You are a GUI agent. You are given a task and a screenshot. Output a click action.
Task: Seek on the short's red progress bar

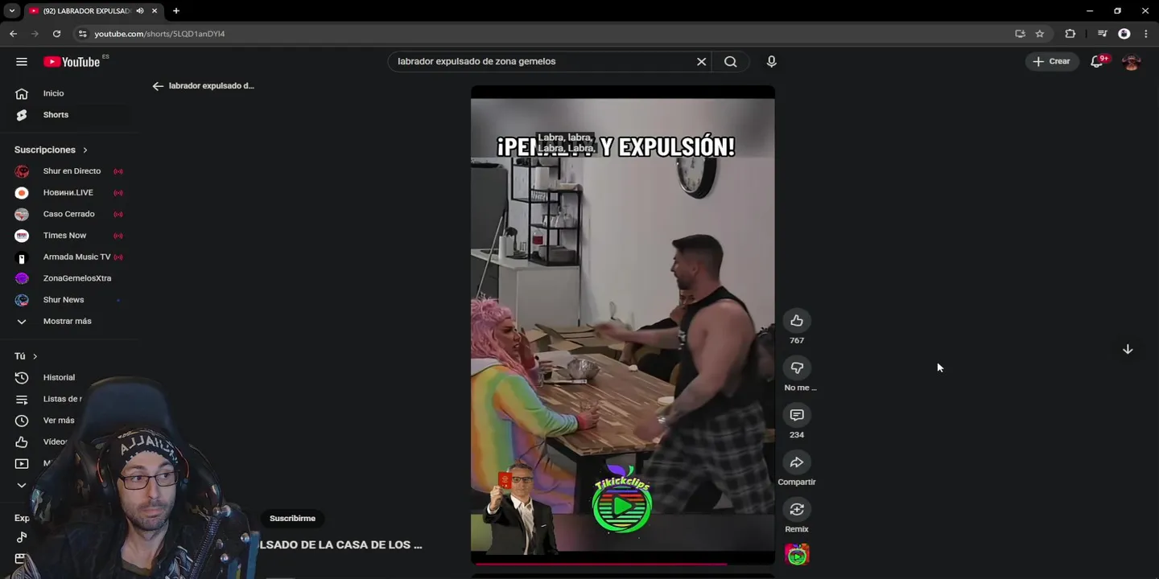(x=623, y=564)
